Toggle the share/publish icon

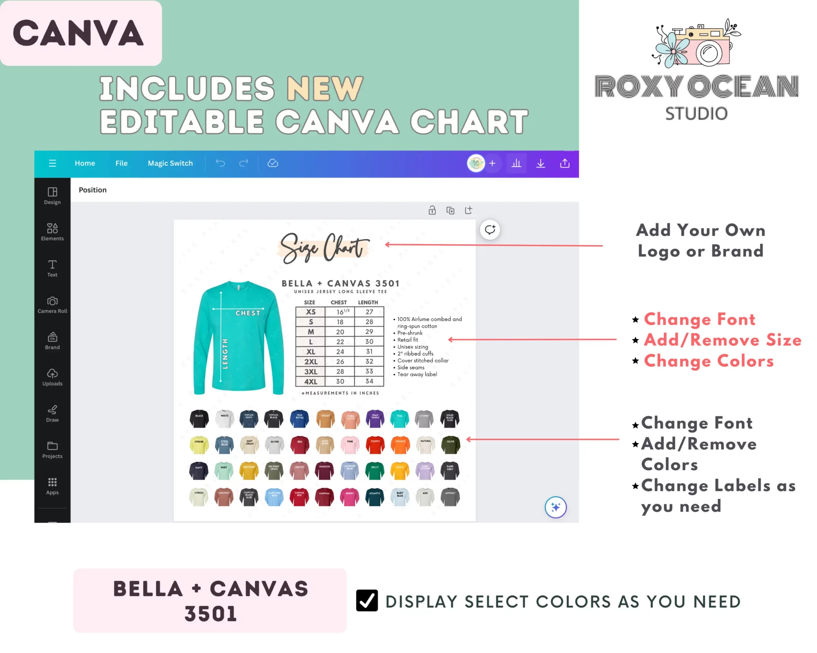tap(565, 162)
